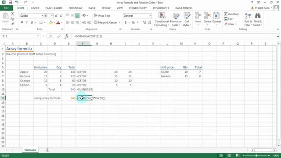The width and height of the screenshot is (281, 158).
Task: Open the Clear dropdown
Action: pos(230,24)
